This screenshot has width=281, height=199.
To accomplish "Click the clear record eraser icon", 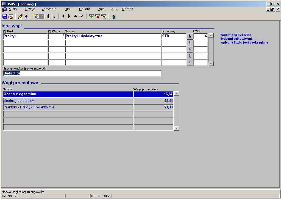I will click(104, 17).
